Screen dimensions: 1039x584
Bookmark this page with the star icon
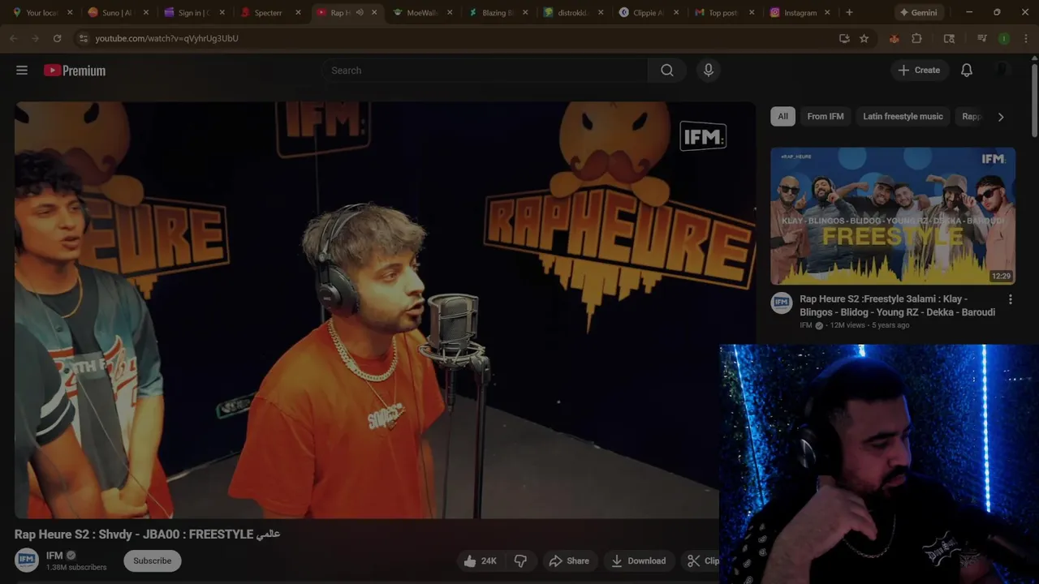pos(864,38)
